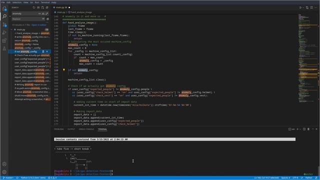Open the File menu
This screenshot has height=180, width=320.
click(3, 2)
